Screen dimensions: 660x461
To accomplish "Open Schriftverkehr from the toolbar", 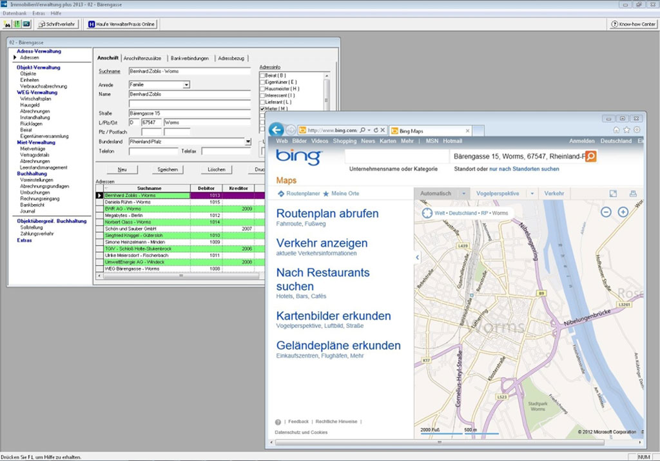I will click(57, 24).
